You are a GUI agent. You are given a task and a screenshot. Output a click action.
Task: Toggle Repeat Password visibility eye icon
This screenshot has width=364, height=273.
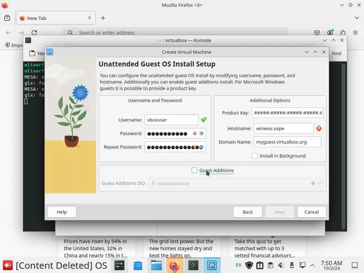point(202,147)
